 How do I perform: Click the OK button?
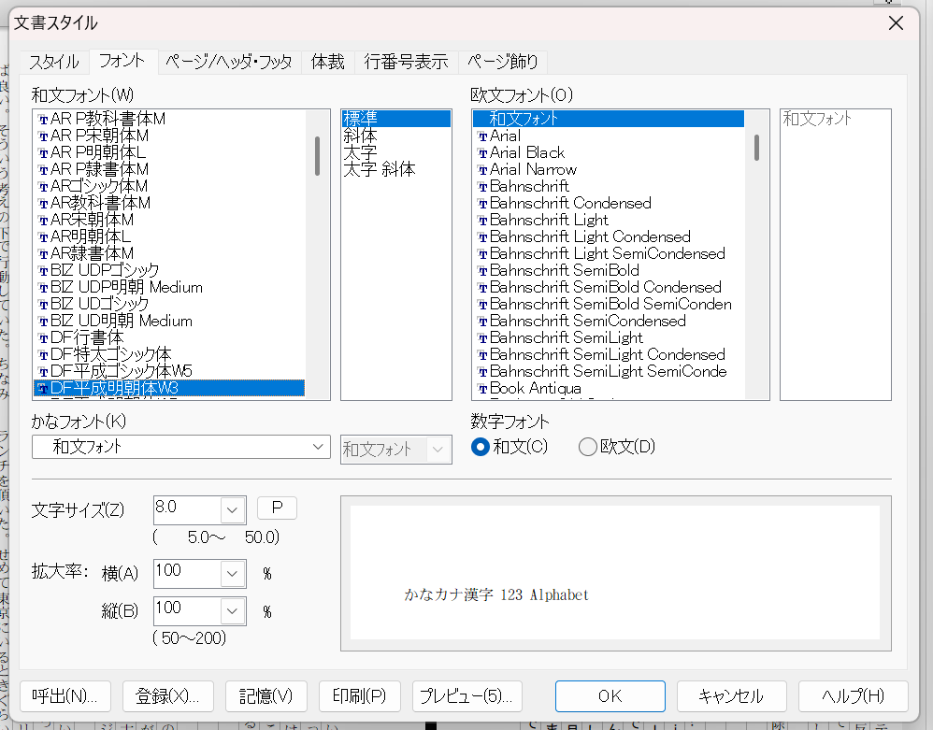tap(610, 695)
